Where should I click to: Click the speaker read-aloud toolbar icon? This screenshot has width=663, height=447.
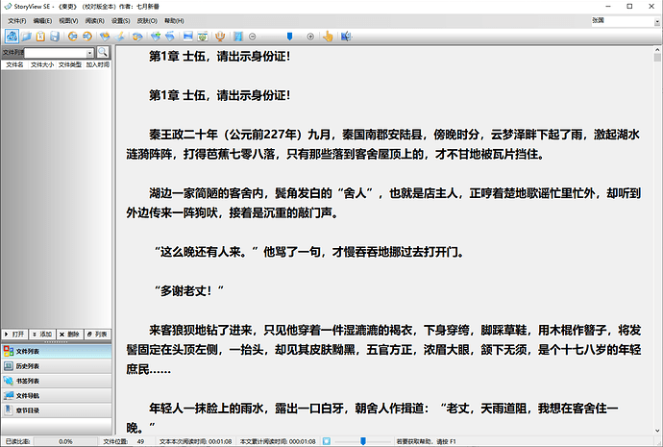point(346,37)
